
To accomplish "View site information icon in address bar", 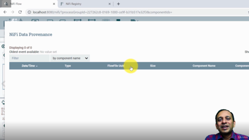I will [x=30, y=12].
